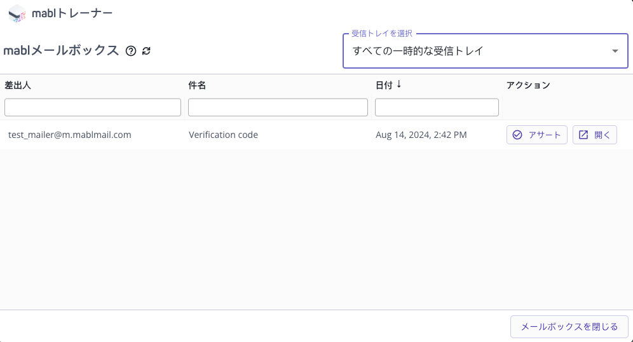633x342 pixels.
Task: Open the mailbox help question mark icon
Action: (131, 51)
